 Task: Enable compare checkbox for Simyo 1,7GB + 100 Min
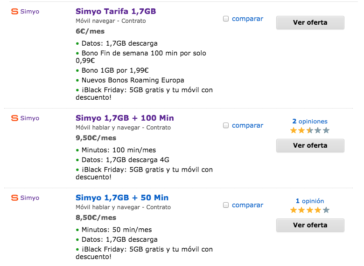pyautogui.click(x=226, y=126)
